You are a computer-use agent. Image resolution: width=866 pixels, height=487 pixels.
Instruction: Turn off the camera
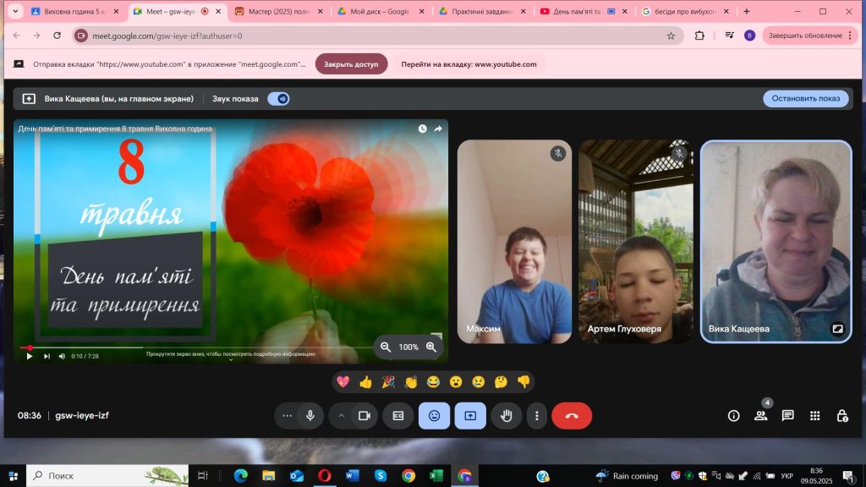click(x=364, y=416)
